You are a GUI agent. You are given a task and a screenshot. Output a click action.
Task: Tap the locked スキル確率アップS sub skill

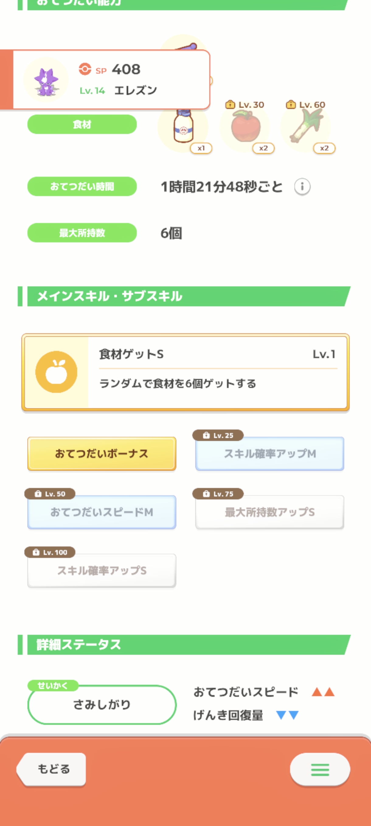[102, 570]
